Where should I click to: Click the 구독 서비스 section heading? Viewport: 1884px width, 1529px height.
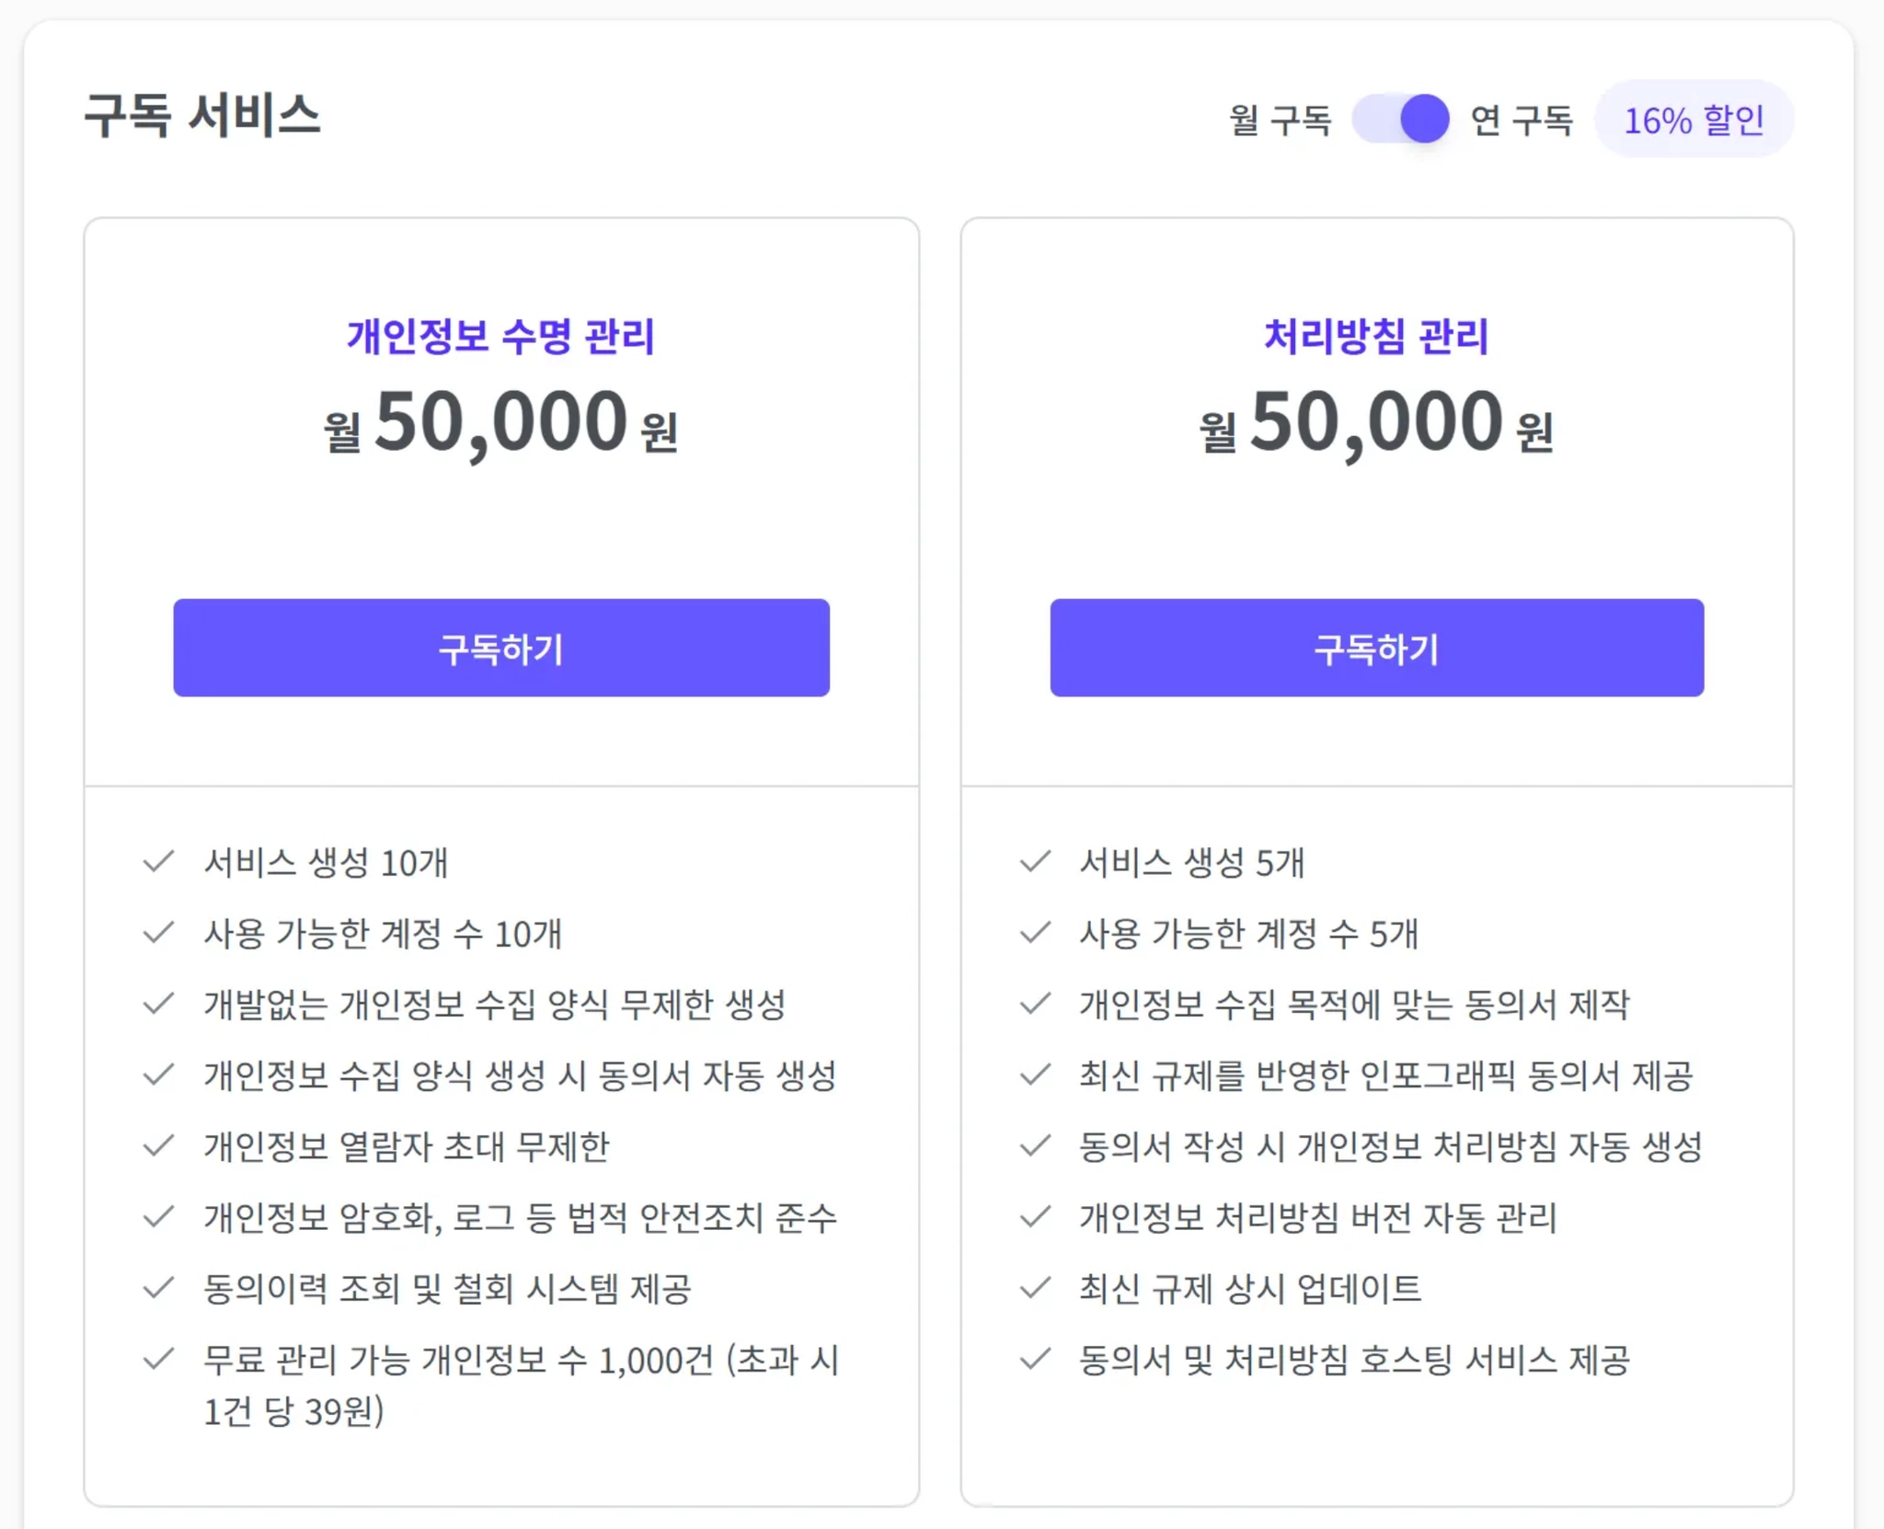point(202,116)
